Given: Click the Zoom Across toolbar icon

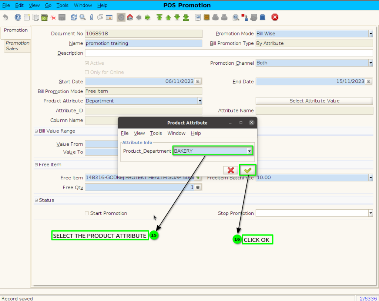Looking at the screenshot, I should (236, 17).
